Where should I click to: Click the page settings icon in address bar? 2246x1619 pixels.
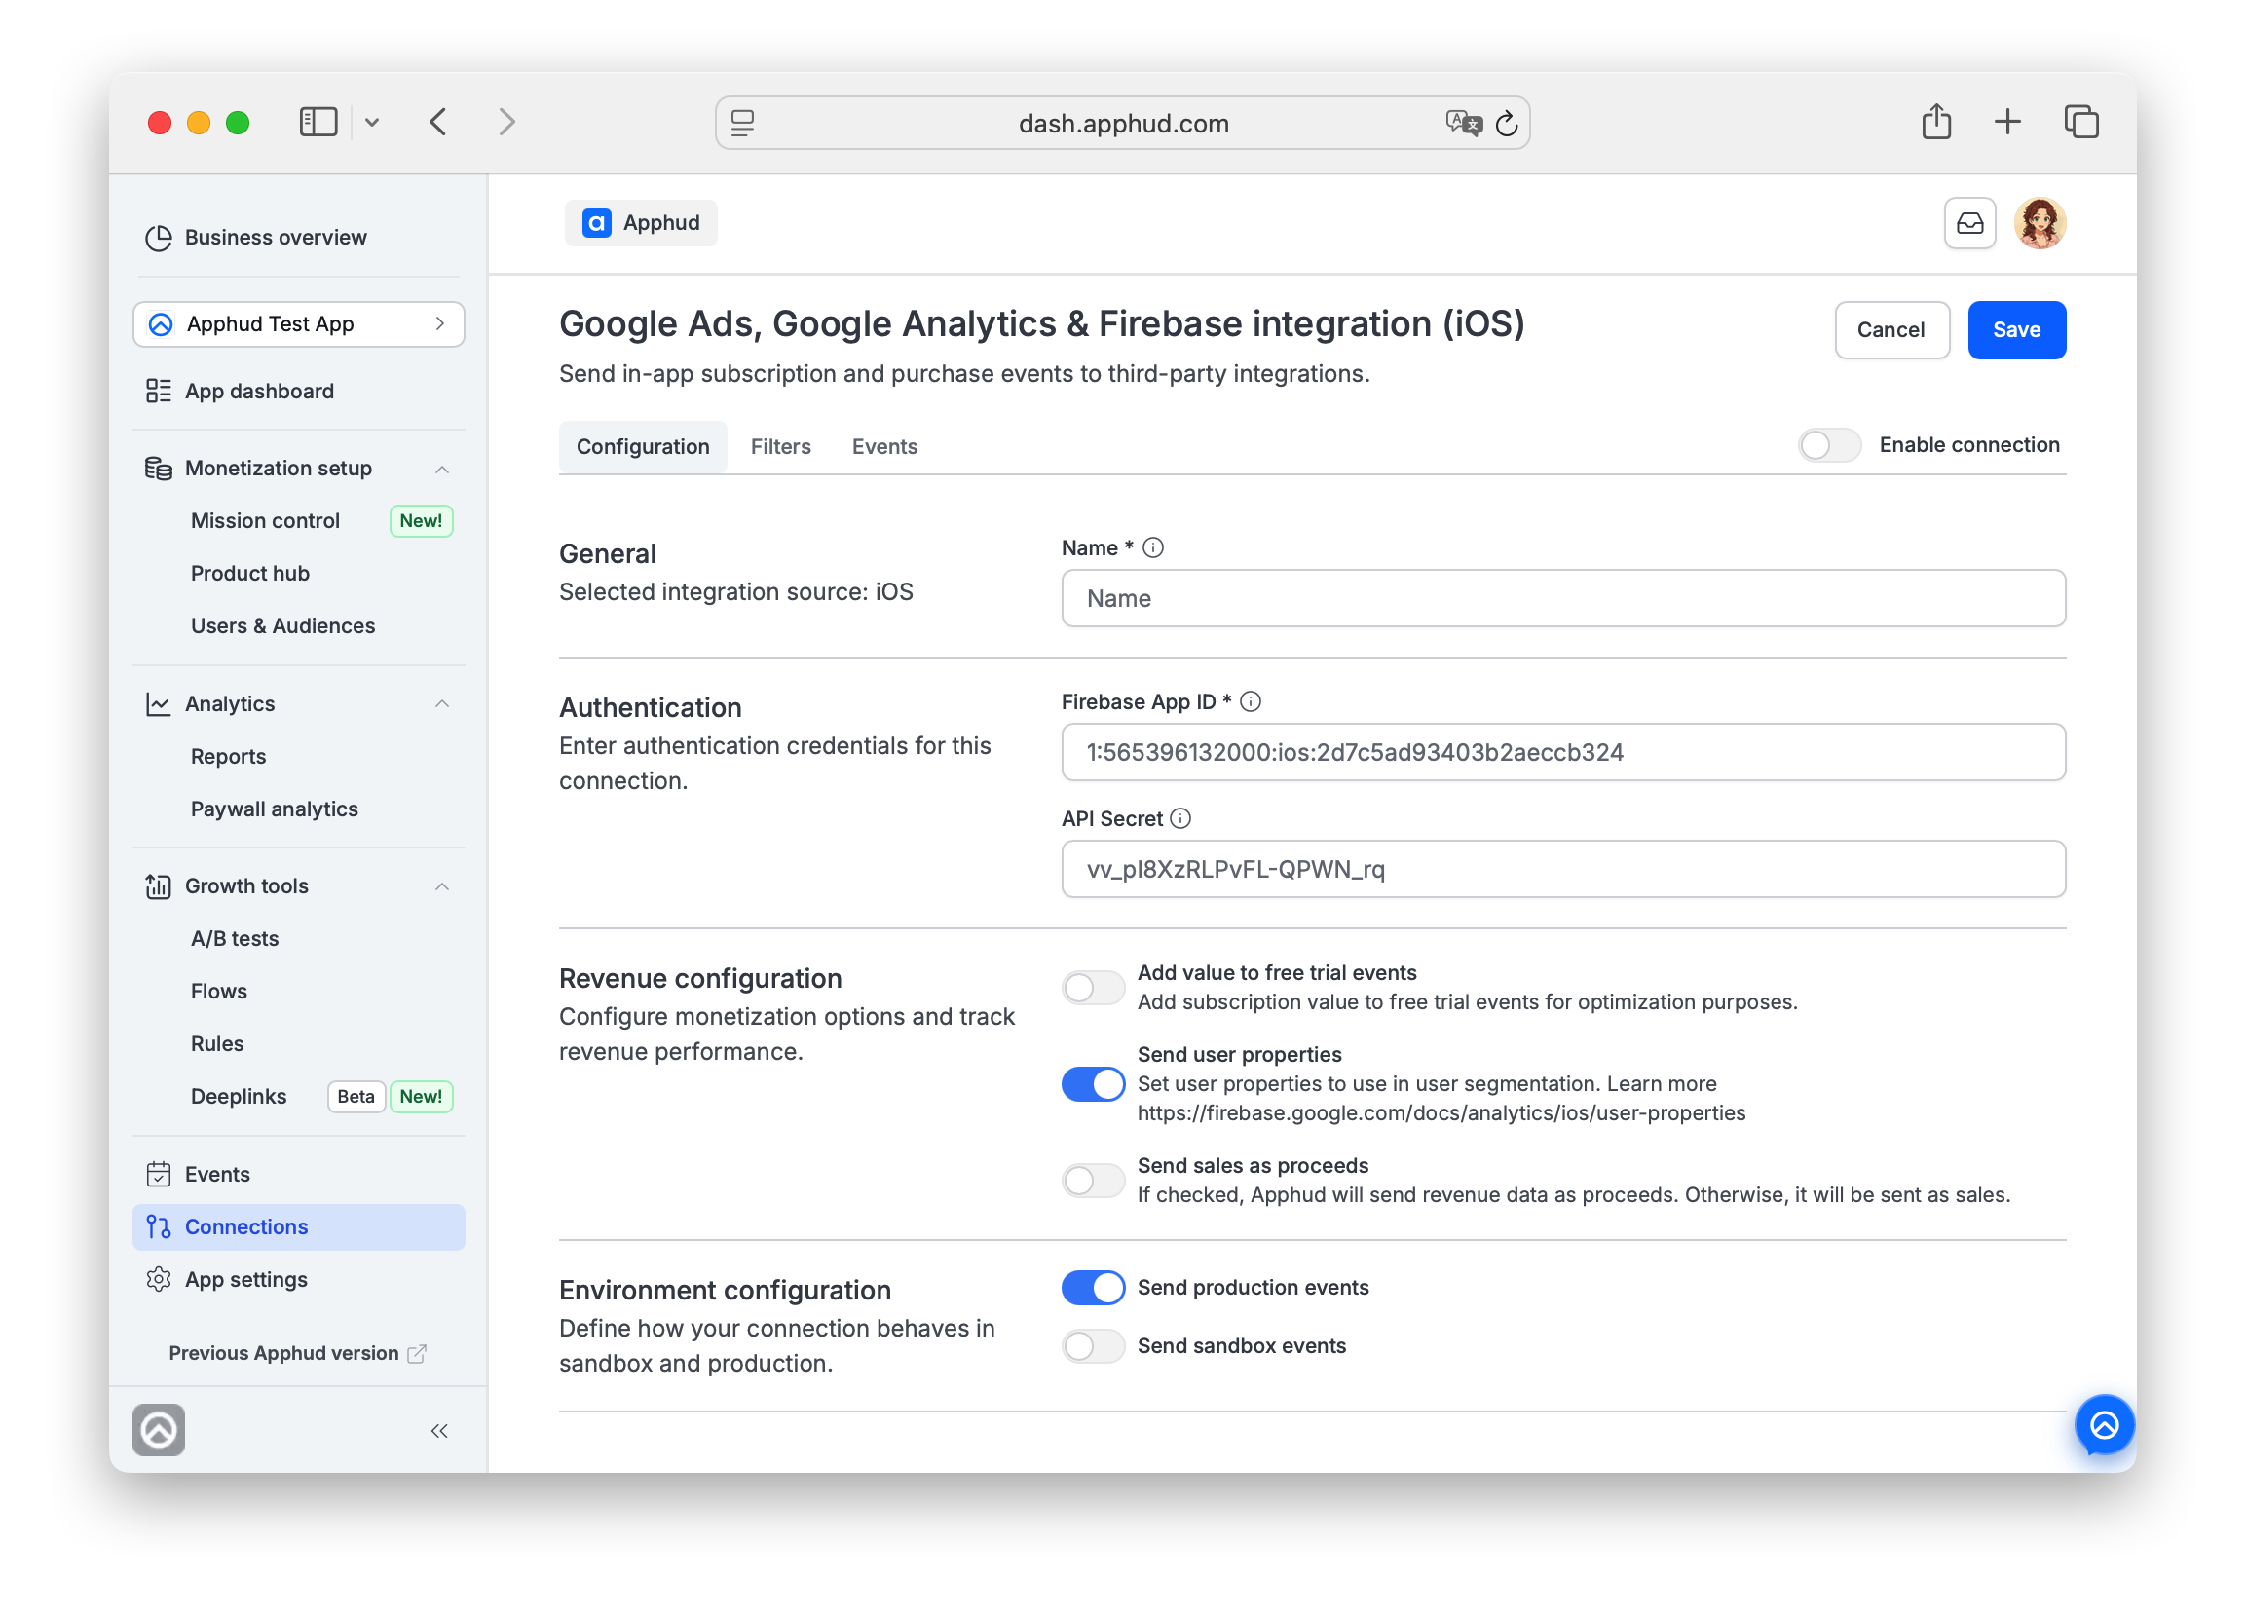(743, 123)
